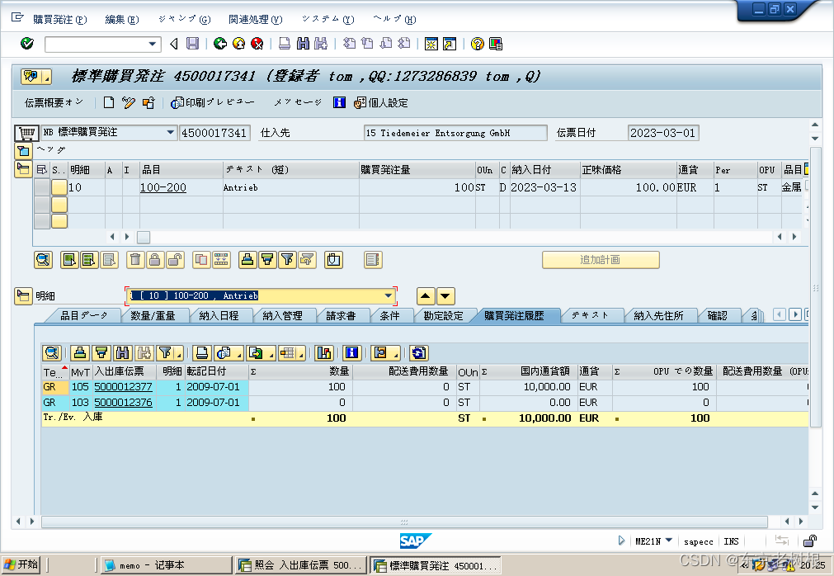The height and width of the screenshot is (576, 834).
Task: Open material document 5000012377 link
Action: point(123,386)
